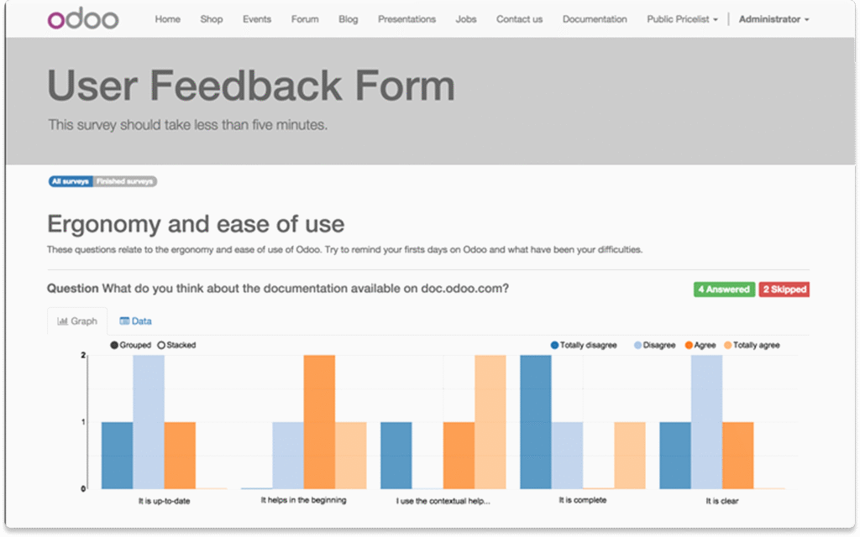This screenshot has width=860, height=537.
Task: Toggle the Disagree legend dot
Action: coord(638,345)
